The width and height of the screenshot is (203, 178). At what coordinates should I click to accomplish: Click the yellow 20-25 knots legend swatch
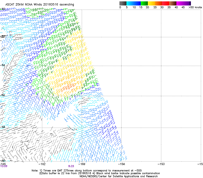coord(151,3)
